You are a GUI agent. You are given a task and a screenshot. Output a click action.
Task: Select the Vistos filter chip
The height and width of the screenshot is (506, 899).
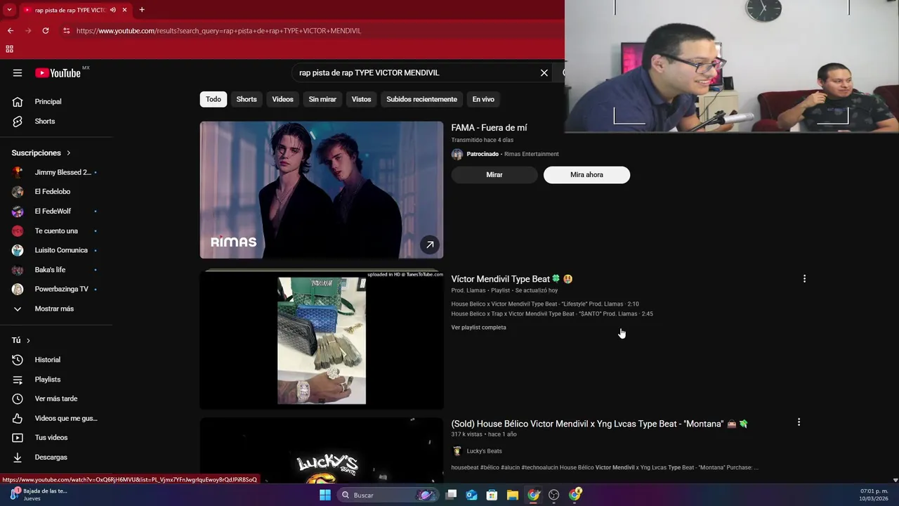click(362, 99)
